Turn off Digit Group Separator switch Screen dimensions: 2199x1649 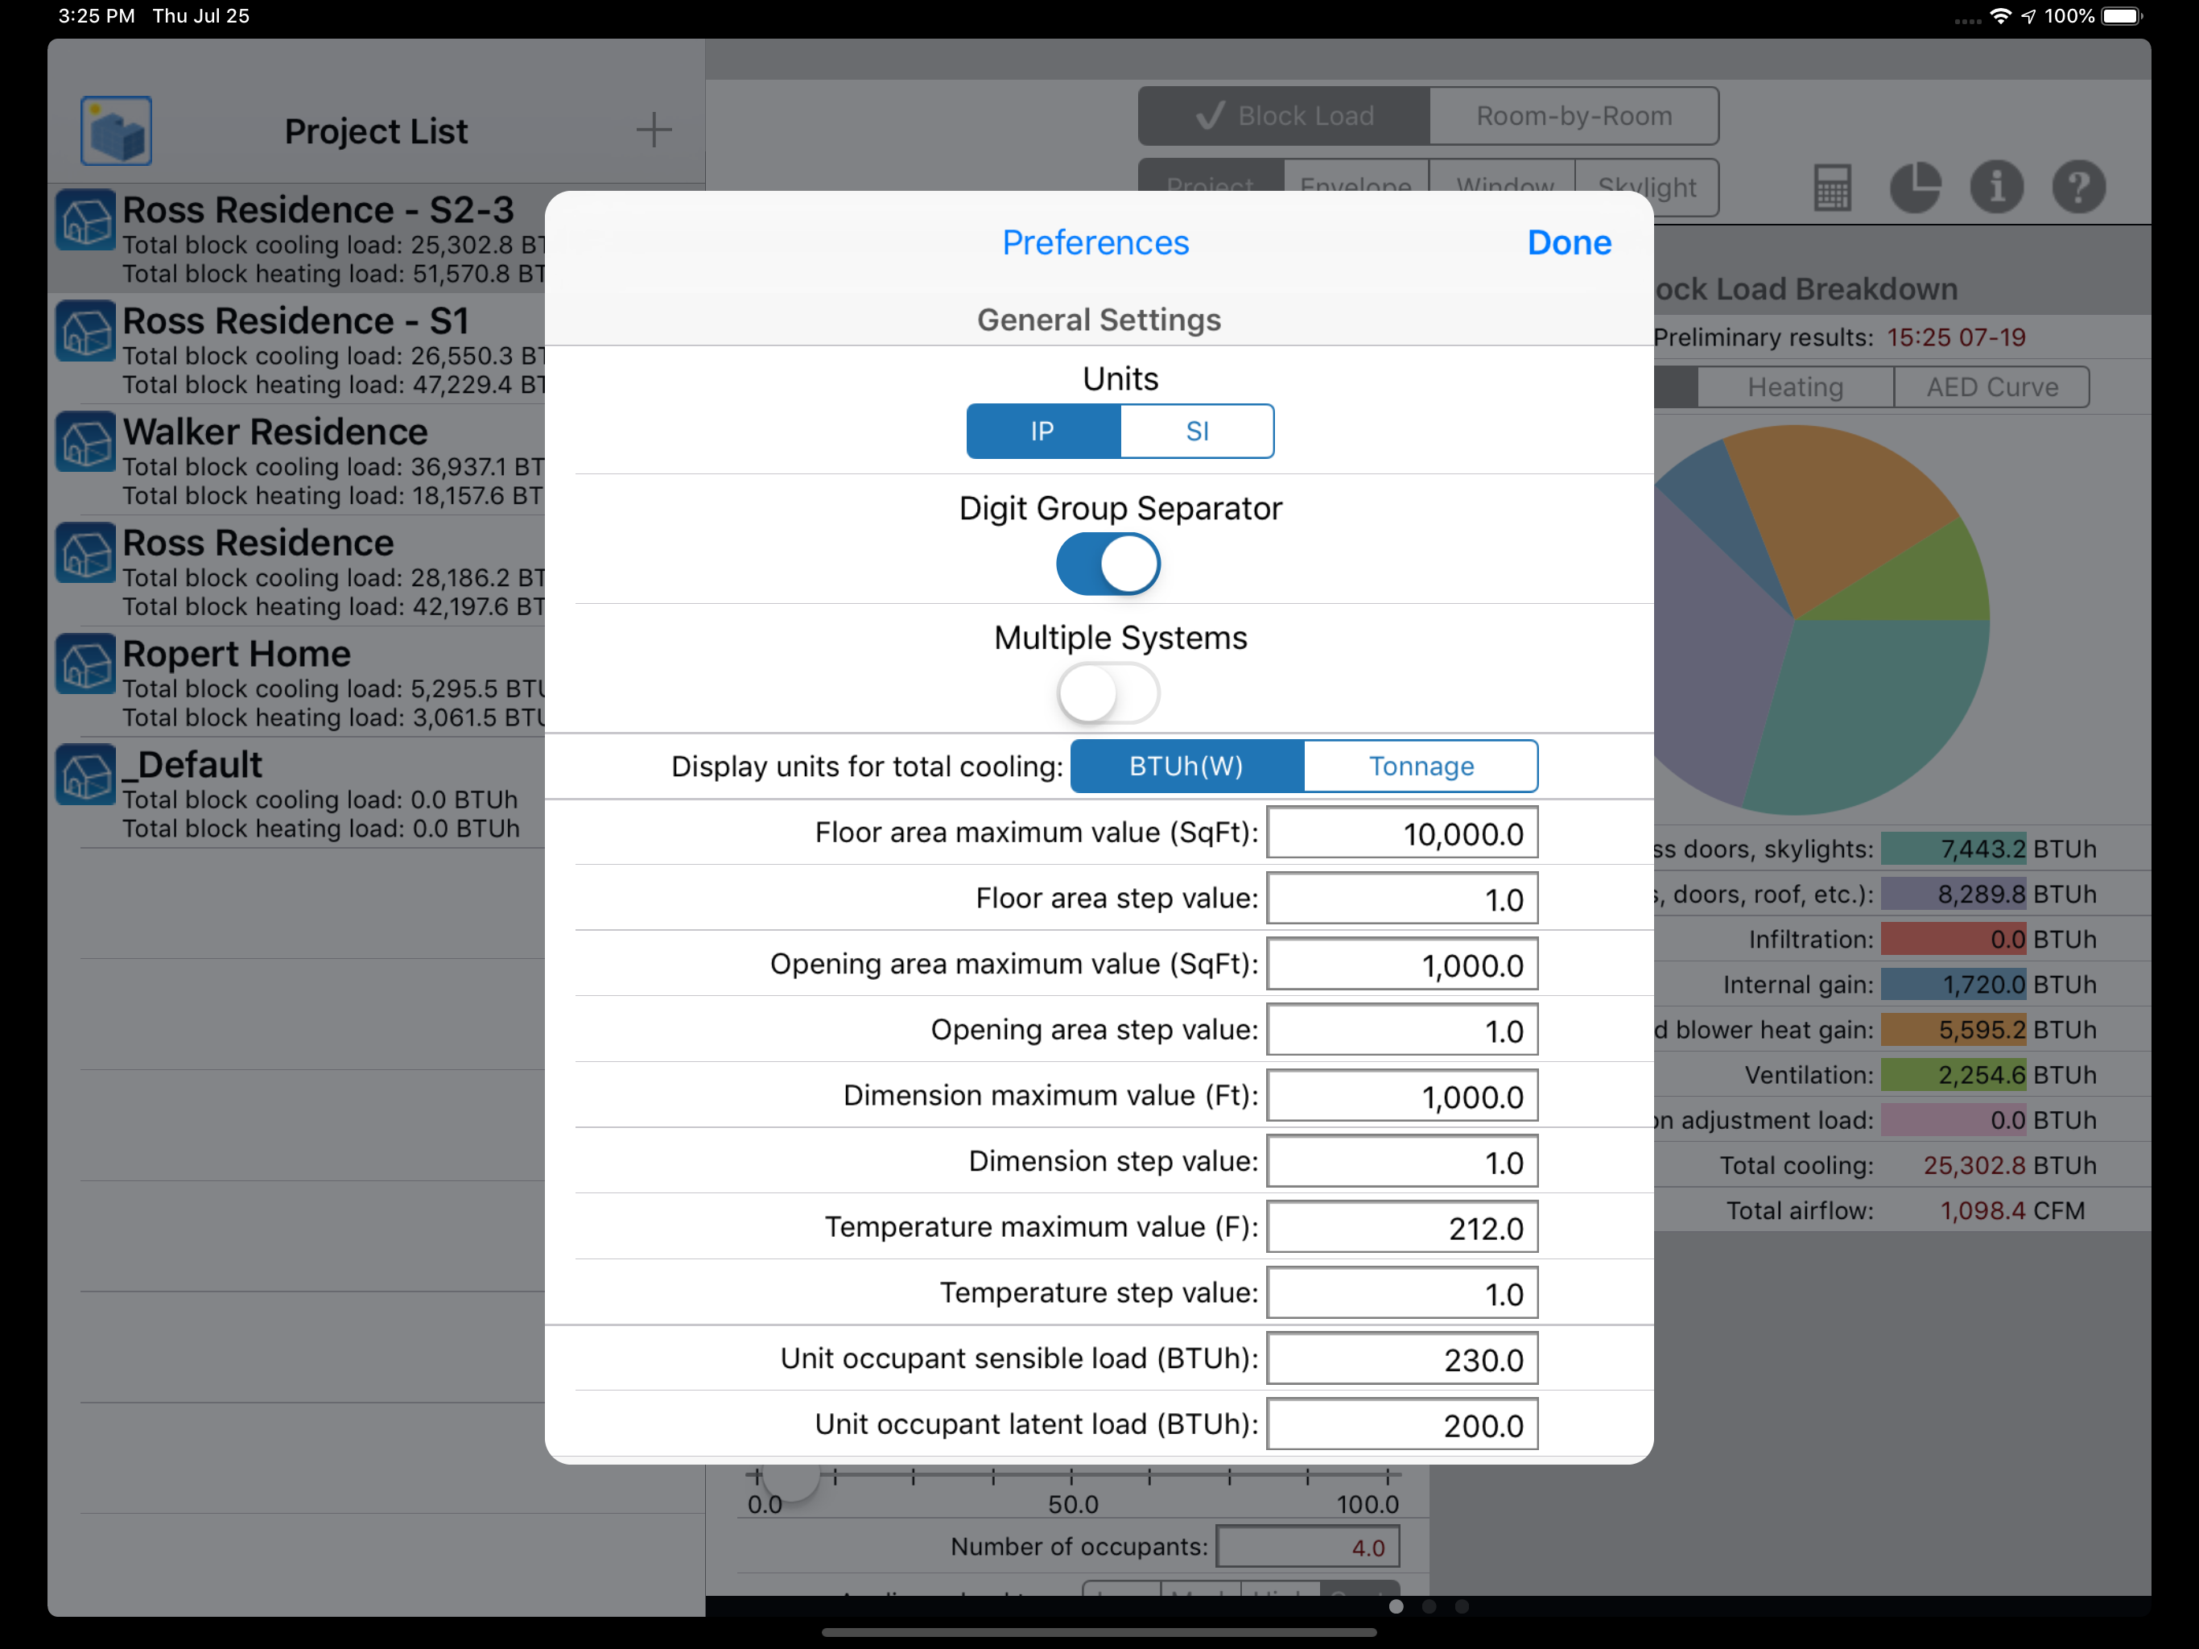tap(1108, 564)
